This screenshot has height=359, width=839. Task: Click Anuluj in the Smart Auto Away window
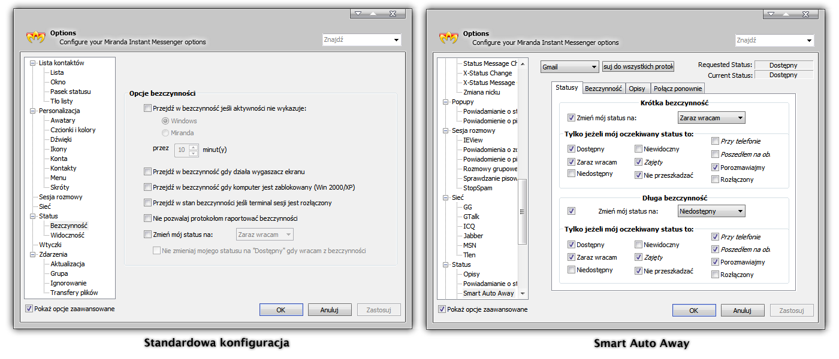(743, 311)
